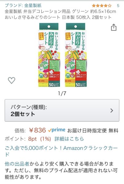Open the 5 customer reviews count

(x=118, y=6)
